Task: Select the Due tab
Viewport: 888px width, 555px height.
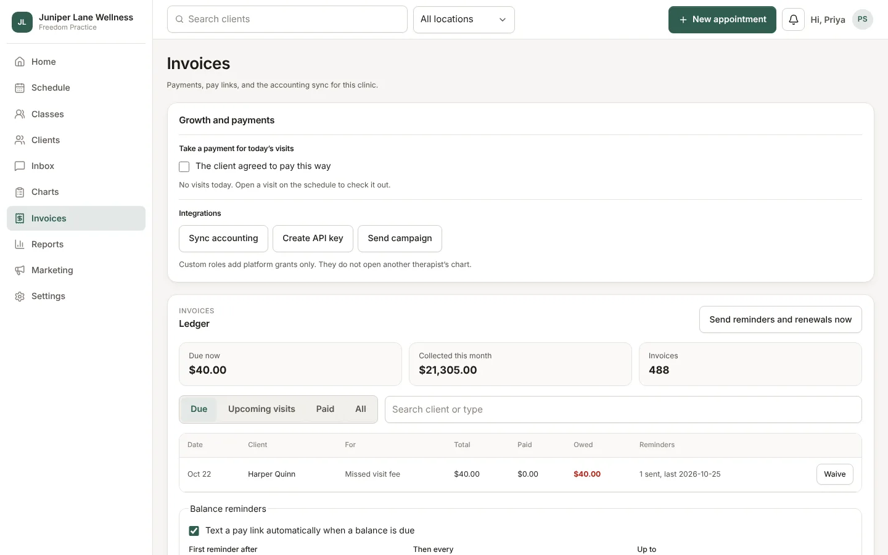Action: (x=199, y=409)
